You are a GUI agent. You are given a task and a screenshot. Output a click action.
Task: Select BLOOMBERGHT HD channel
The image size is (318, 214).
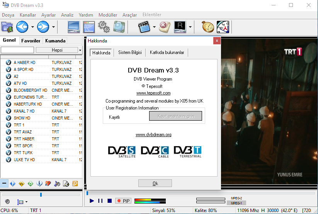click(41, 90)
